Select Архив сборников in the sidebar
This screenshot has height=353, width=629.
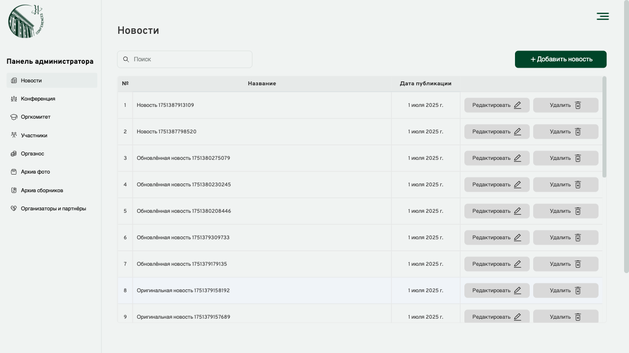tap(42, 190)
